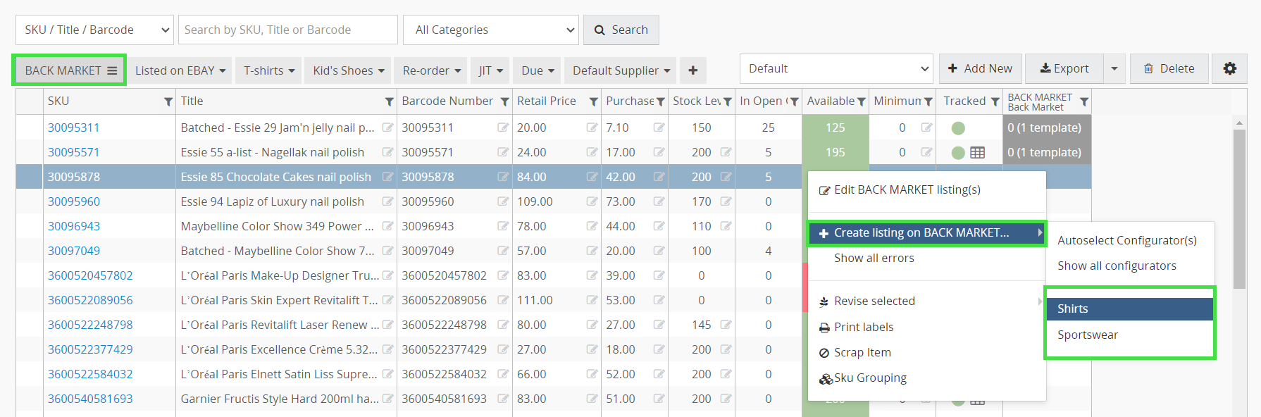The image size is (1261, 417).
Task: Filter the Barcode Number column
Action: tap(504, 101)
